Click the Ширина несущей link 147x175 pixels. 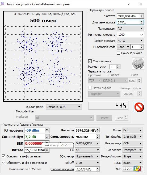pyautogui.click(x=62, y=169)
